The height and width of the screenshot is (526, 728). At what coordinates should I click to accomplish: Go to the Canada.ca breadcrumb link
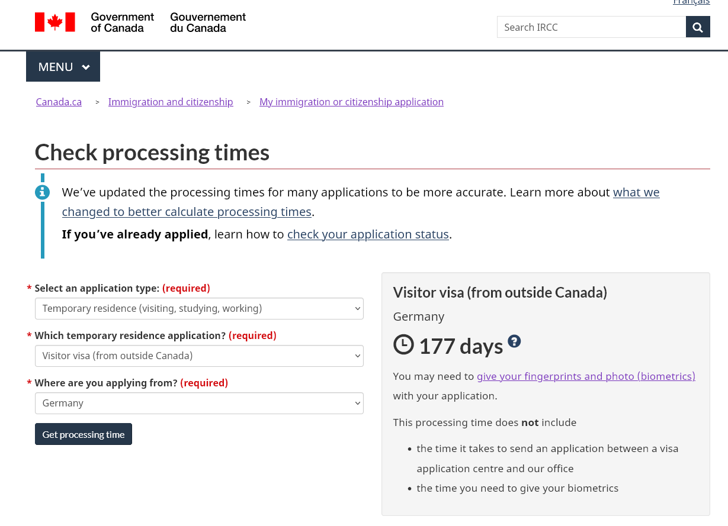click(59, 102)
